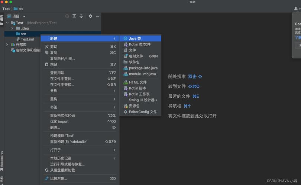This screenshot has height=185, width=301.
Task: Click the copy icon beside 复制
Action: (47, 53)
